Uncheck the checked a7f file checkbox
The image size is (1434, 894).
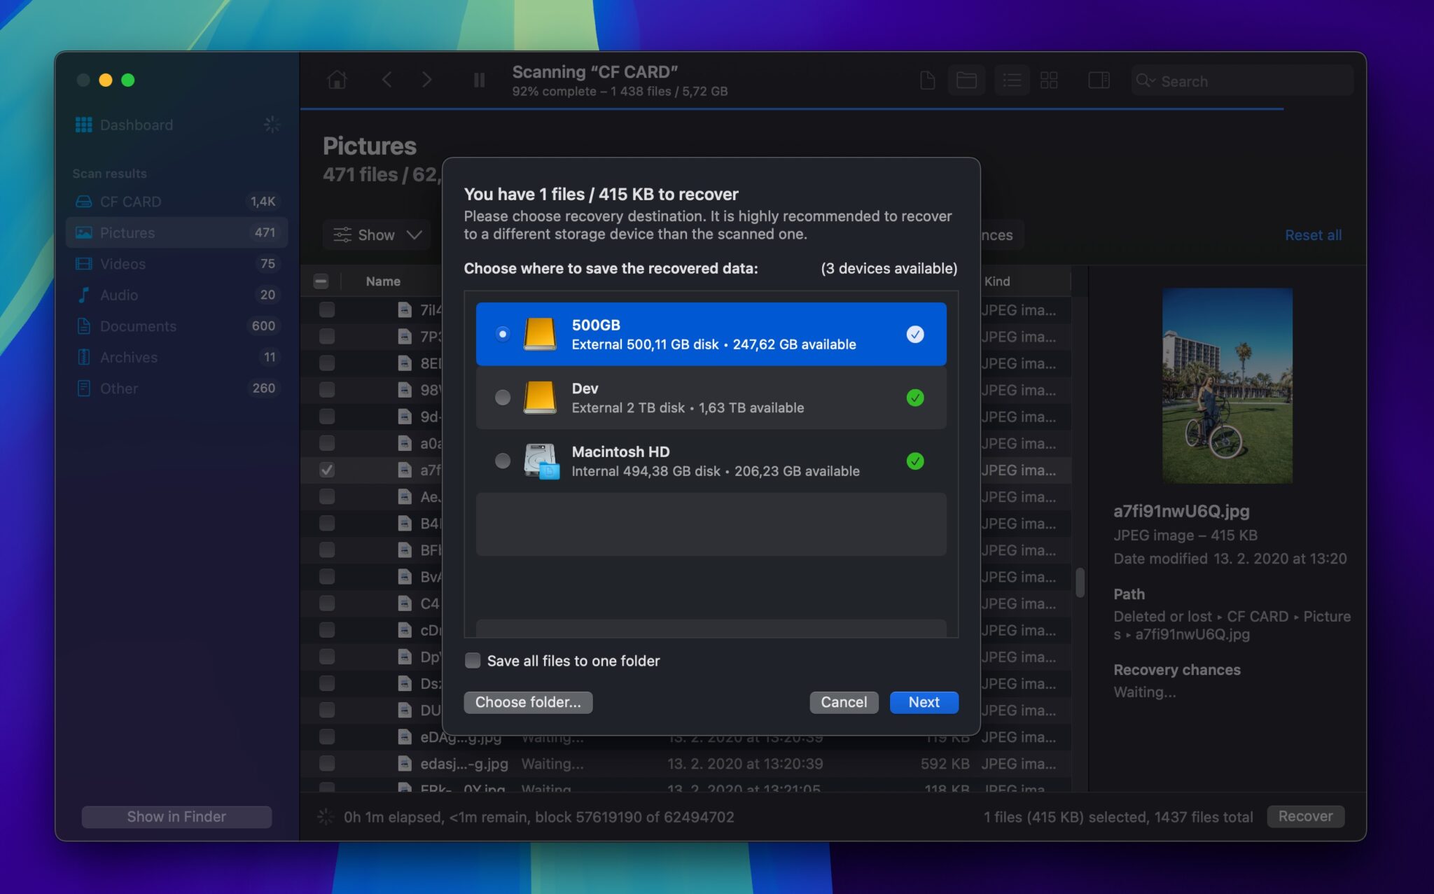[327, 470]
